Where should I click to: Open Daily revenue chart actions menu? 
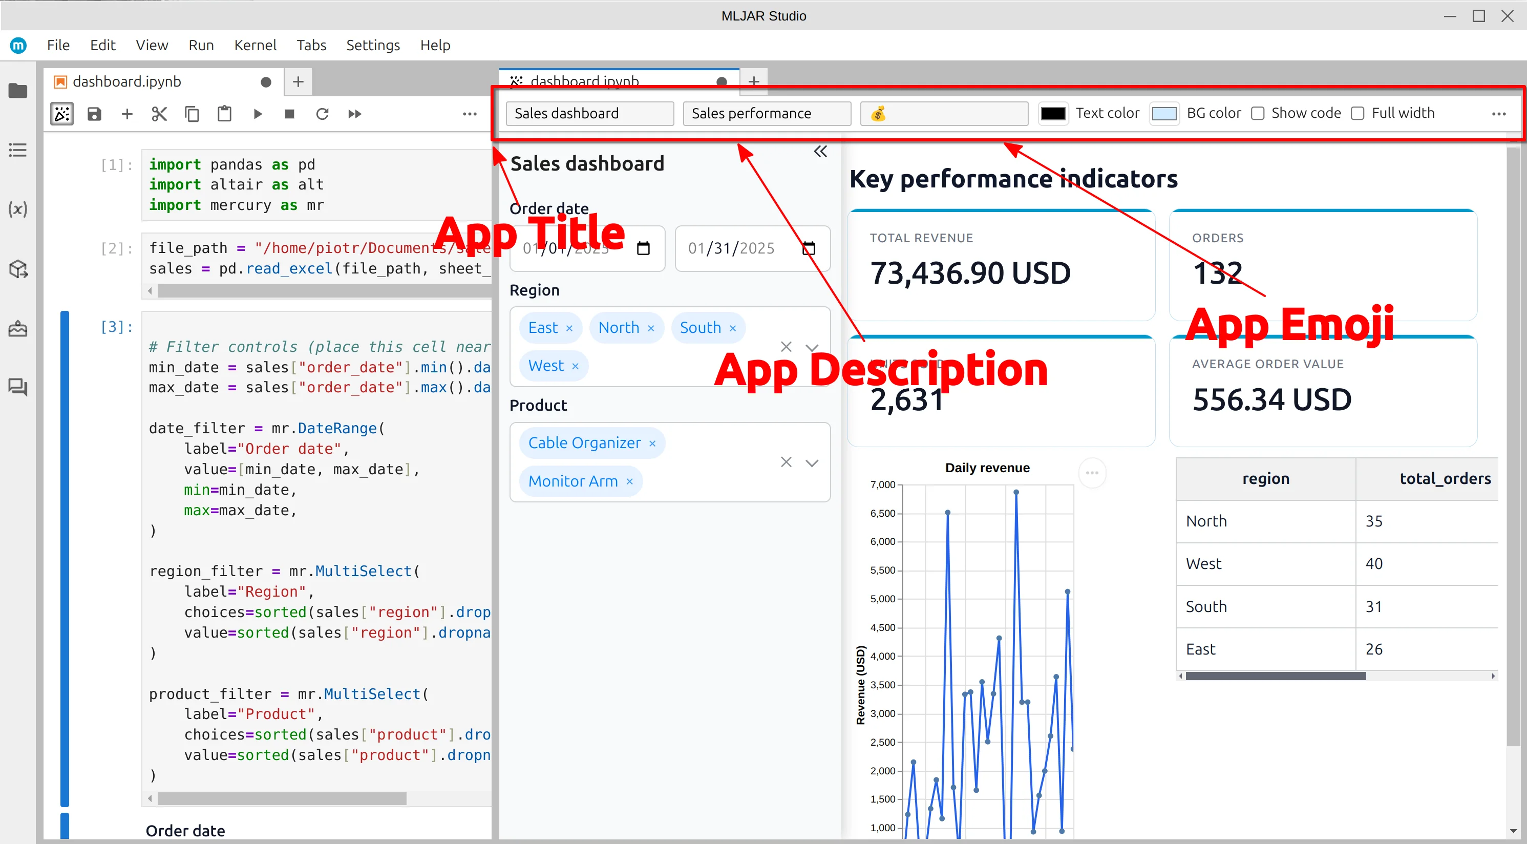pos(1092,473)
